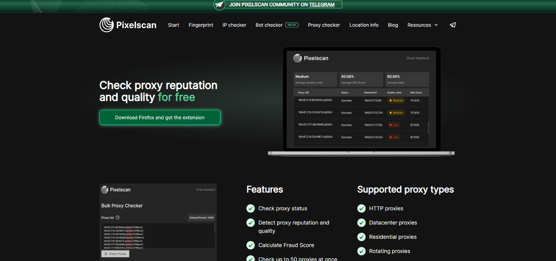This screenshot has width=556, height=261.
Task: Click the Pixelscan logo in laptop screenshot
Action: pyautogui.click(x=311, y=58)
